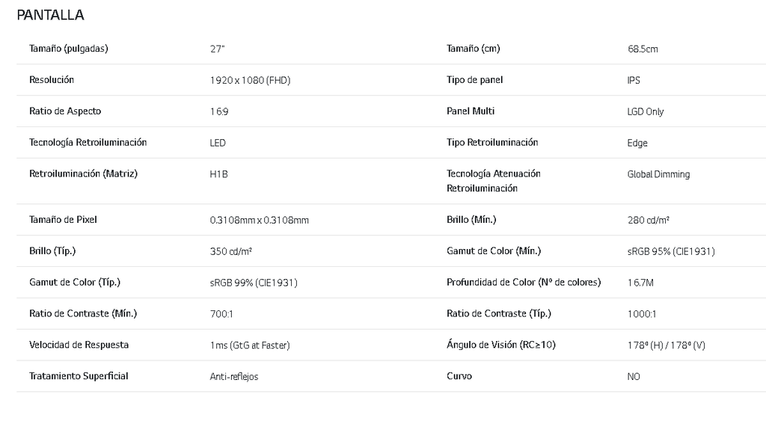
Task: Click the 'Tecnología Retroiluminación' label
Action: [x=88, y=142]
